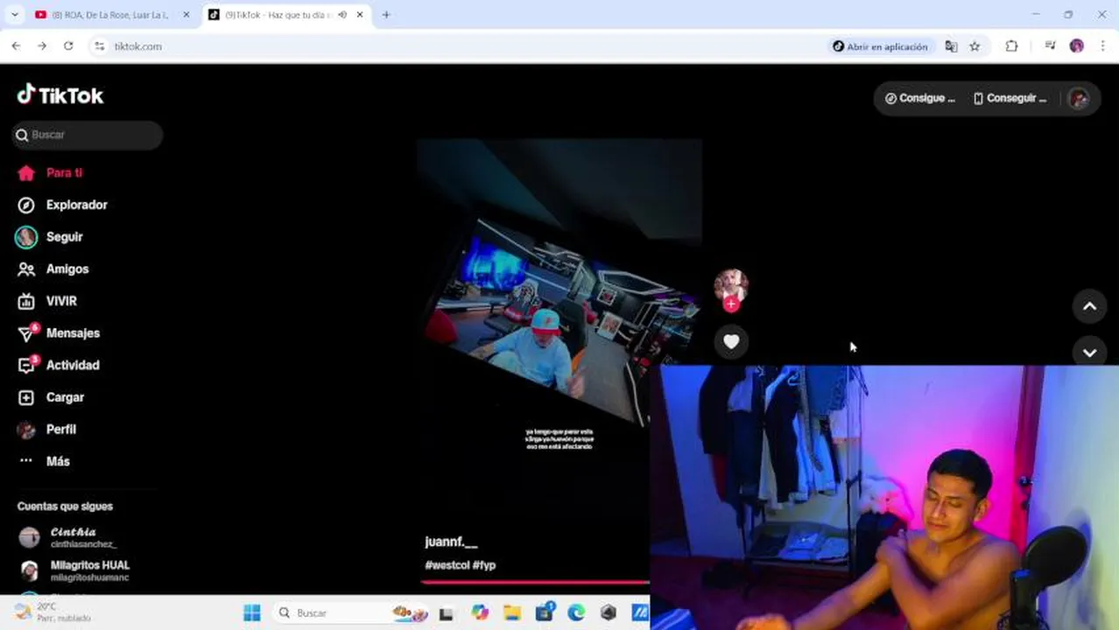
Task: Go forward with browser forward arrow
Action: (x=42, y=46)
